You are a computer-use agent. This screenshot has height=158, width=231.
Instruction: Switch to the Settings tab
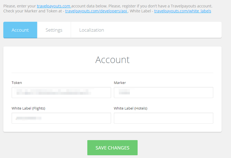click(x=54, y=30)
